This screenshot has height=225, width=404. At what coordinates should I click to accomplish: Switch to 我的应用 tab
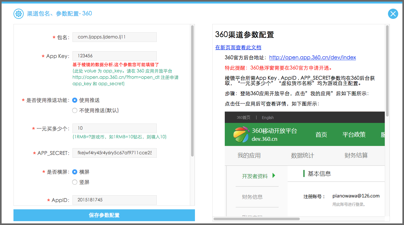(x=249, y=156)
